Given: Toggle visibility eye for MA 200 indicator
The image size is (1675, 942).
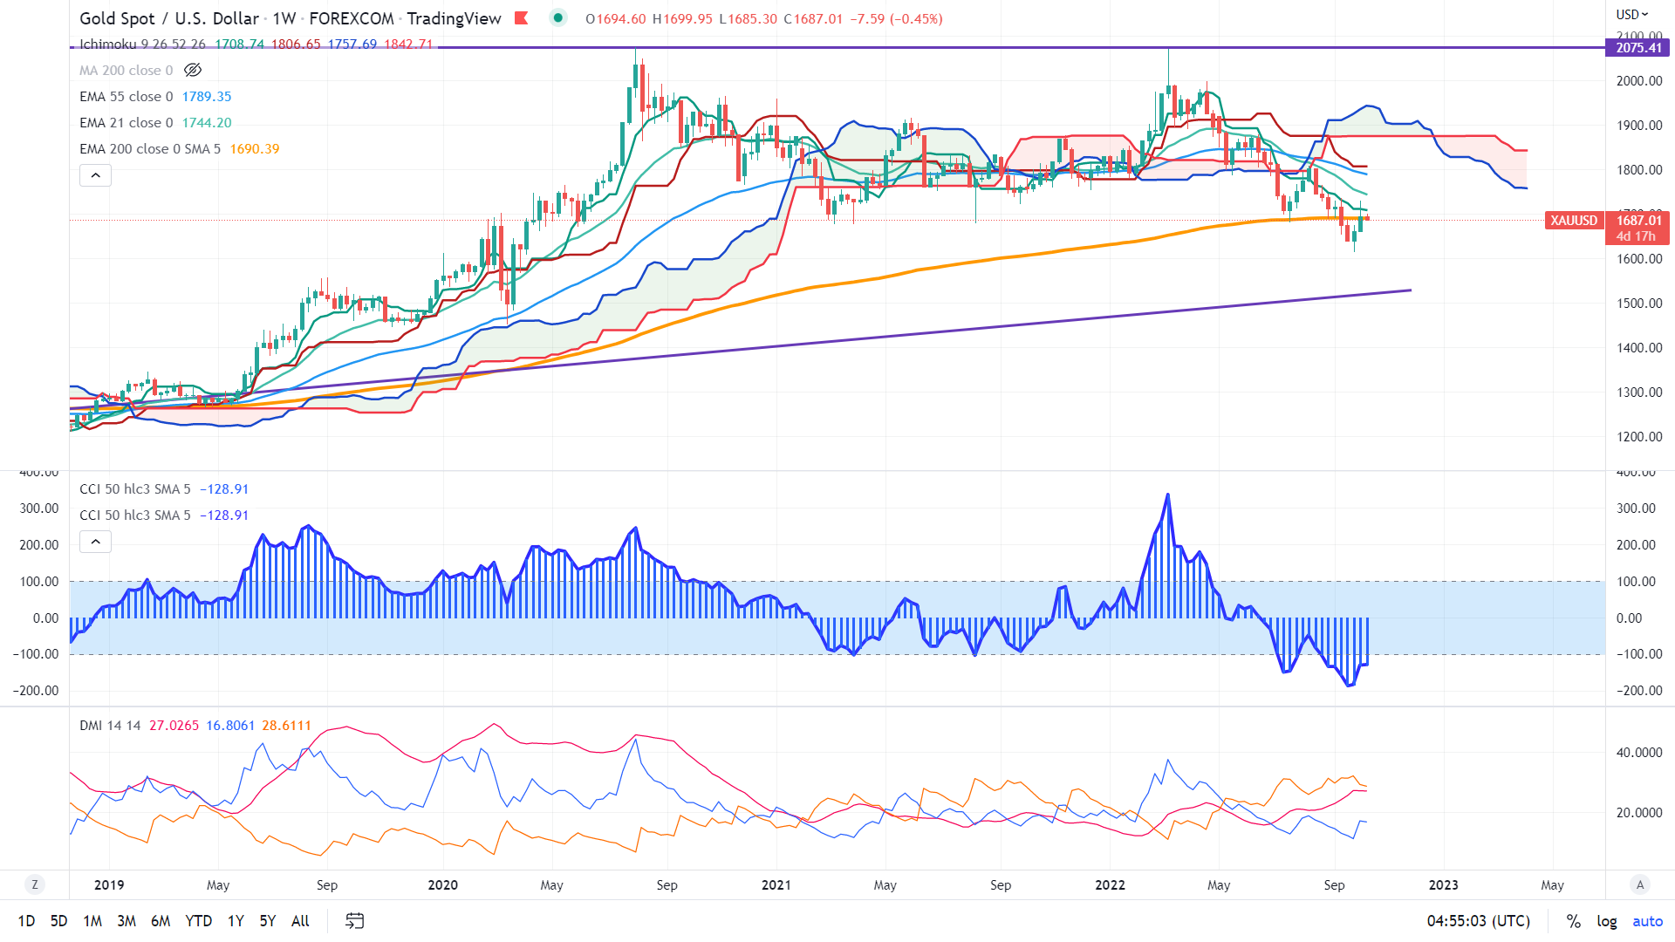Looking at the screenshot, I should (193, 71).
